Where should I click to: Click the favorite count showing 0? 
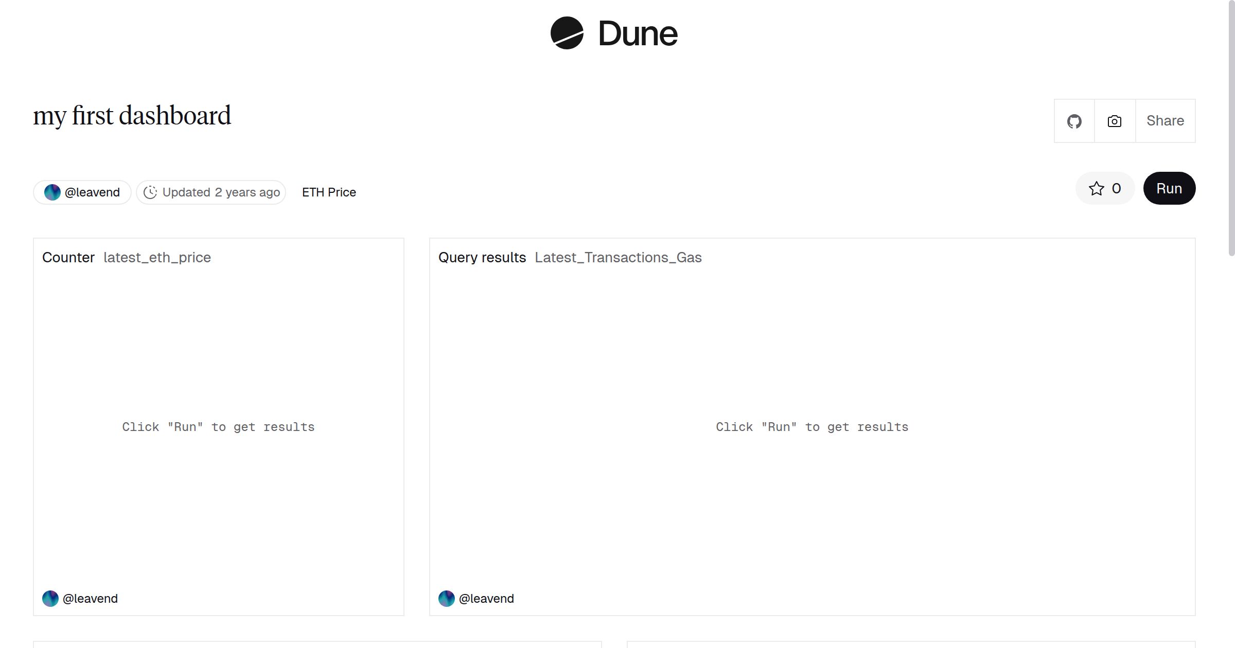[1115, 188]
